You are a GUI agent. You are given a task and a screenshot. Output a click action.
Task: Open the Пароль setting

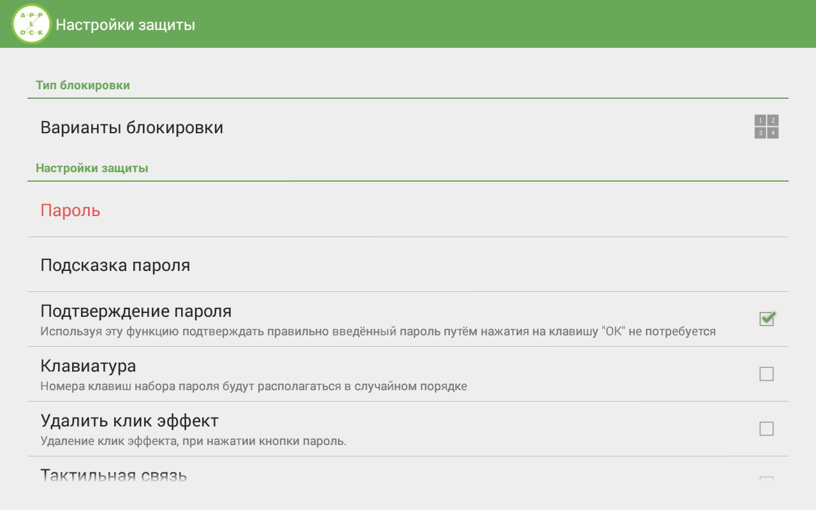[408, 210]
